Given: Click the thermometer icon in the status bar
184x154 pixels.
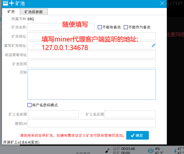Looking at the screenshot, I should [x=175, y=151].
